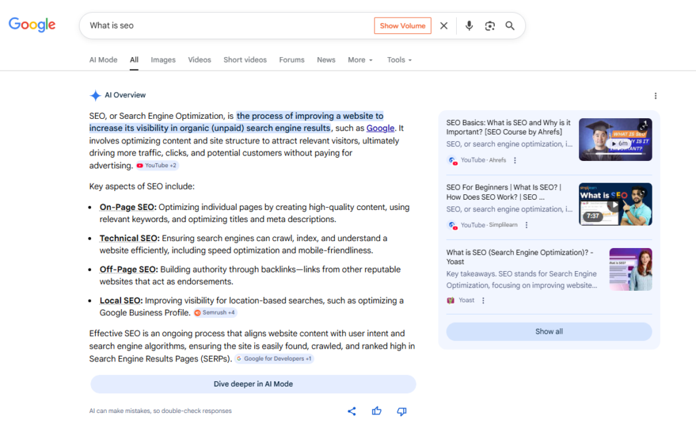The width and height of the screenshot is (696, 428).
Task: Open the Google link in the overview text
Action: [x=380, y=128]
